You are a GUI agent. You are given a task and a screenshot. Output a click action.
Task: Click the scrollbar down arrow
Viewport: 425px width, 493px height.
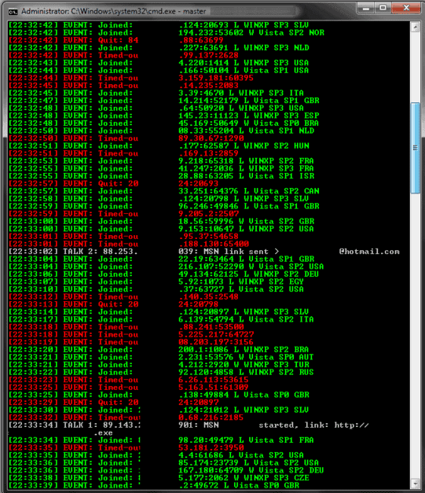pyautogui.click(x=416, y=483)
